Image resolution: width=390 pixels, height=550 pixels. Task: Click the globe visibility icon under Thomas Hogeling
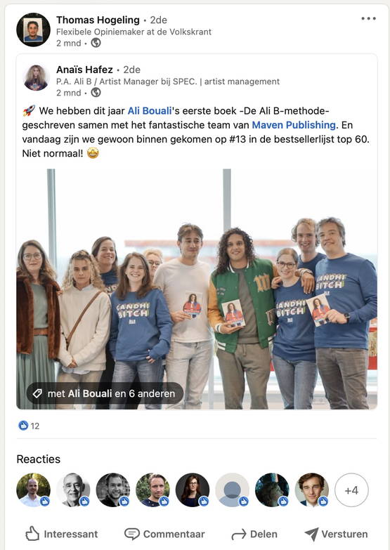(x=96, y=43)
